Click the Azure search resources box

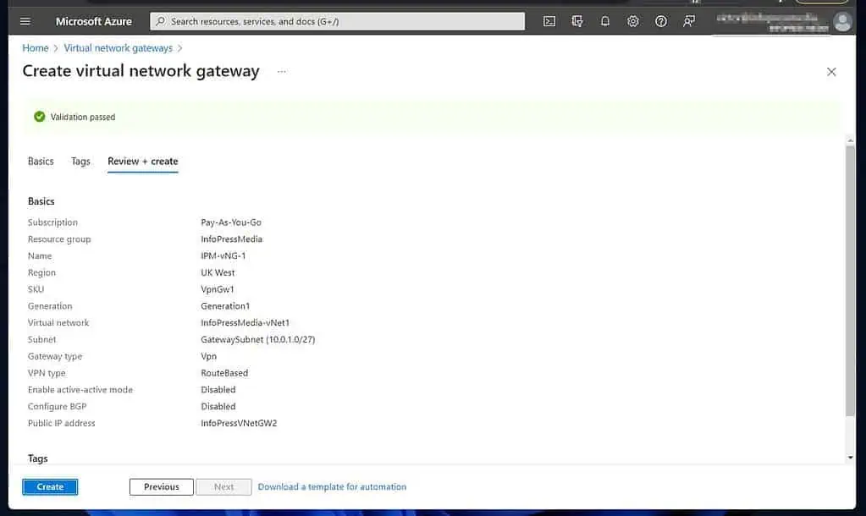337,21
